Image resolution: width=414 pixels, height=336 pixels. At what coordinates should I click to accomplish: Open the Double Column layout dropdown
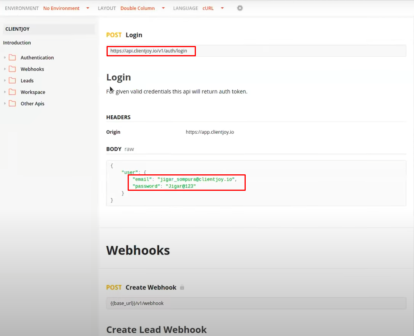[x=143, y=8]
